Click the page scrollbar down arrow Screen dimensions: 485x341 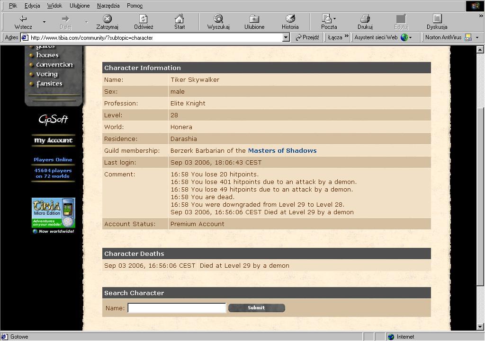[480, 327]
